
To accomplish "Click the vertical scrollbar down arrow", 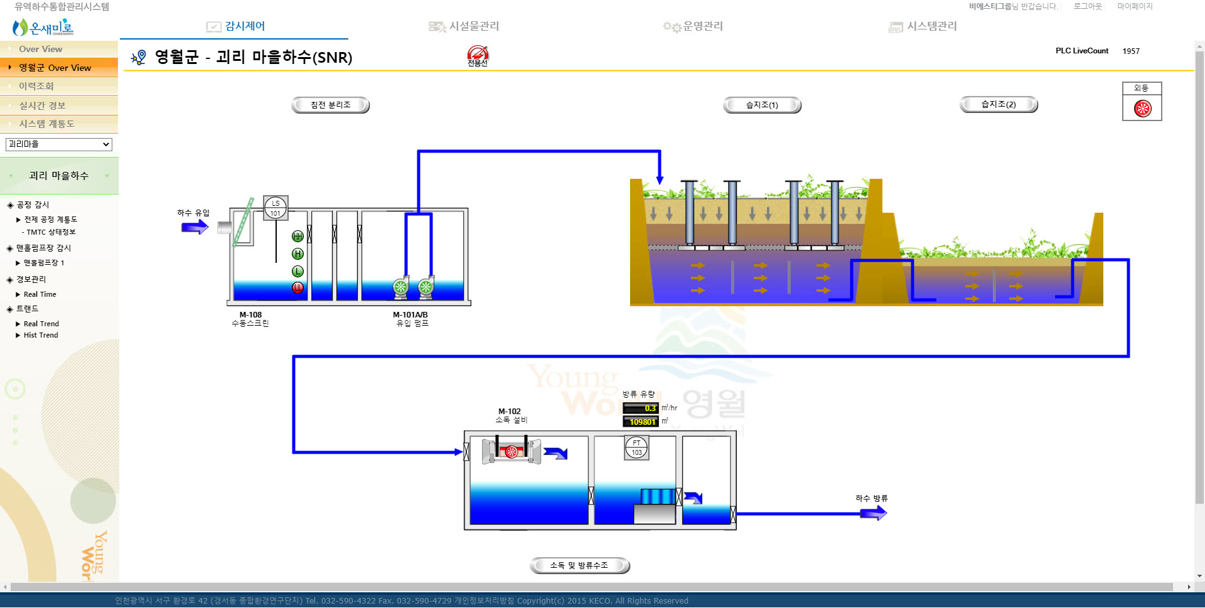I will point(1199,576).
